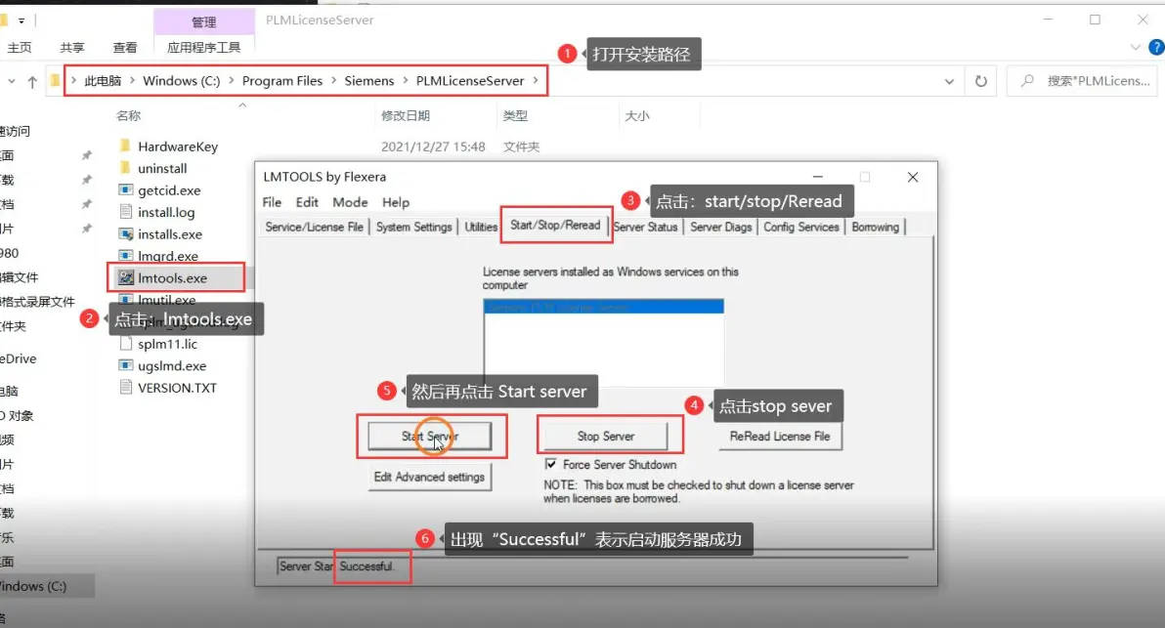The width and height of the screenshot is (1165, 628).
Task: Open the quick access toolbar dropdown in title bar
Action: [x=21, y=21]
